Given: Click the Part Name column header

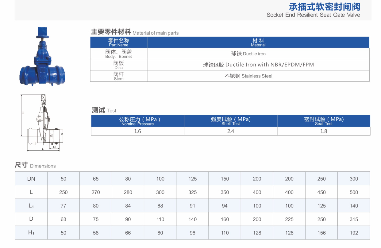Looking at the screenshot, I should coord(118,42).
